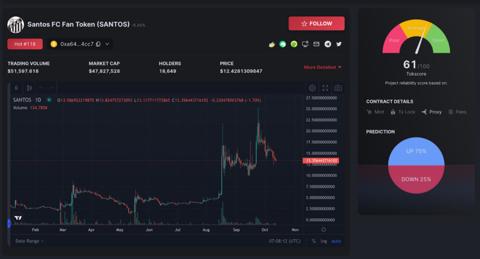
Task: Click the chart redo arrow
Action: [50, 88]
